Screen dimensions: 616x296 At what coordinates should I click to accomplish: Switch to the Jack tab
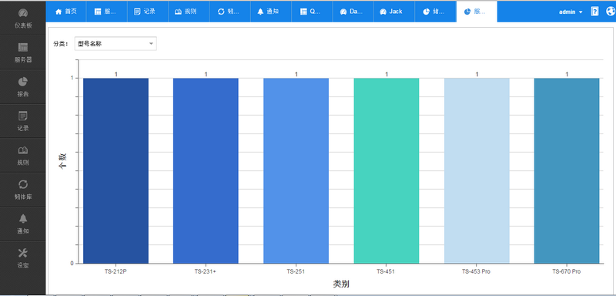[x=394, y=12]
